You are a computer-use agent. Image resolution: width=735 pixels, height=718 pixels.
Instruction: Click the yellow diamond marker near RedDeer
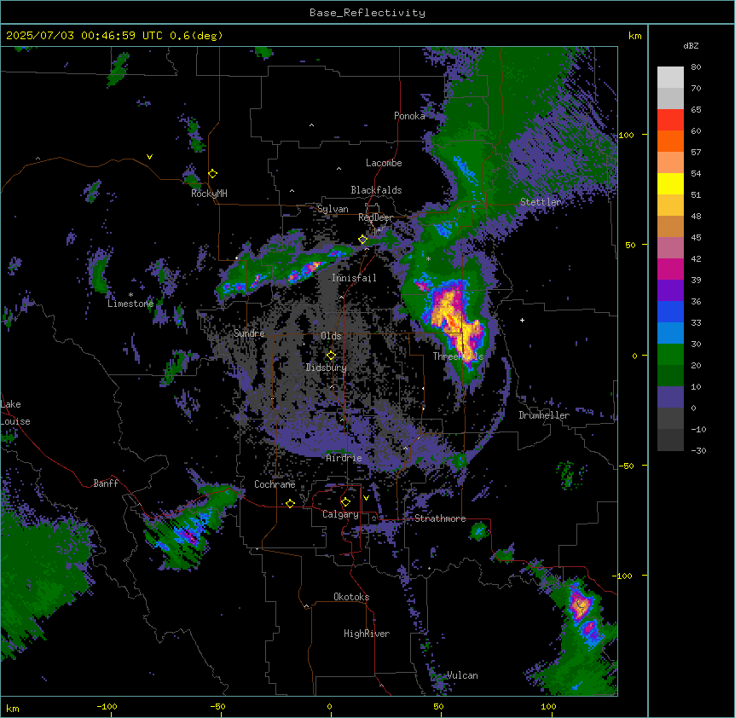363,240
